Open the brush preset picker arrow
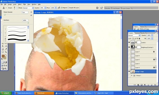159x95 pixels. [x=17, y=8]
